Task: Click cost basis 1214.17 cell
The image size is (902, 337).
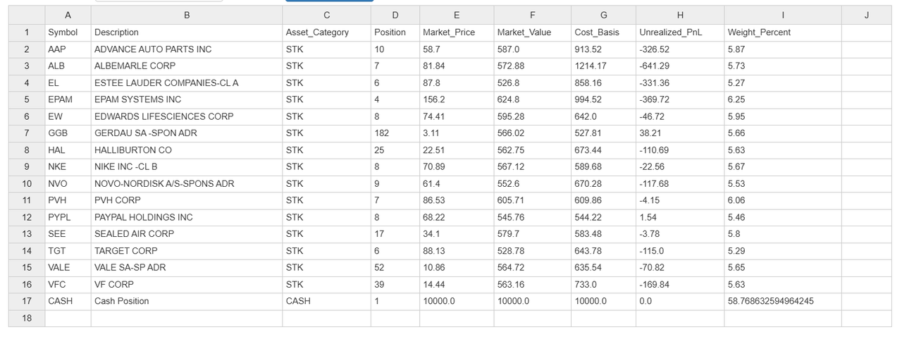Action: point(604,66)
